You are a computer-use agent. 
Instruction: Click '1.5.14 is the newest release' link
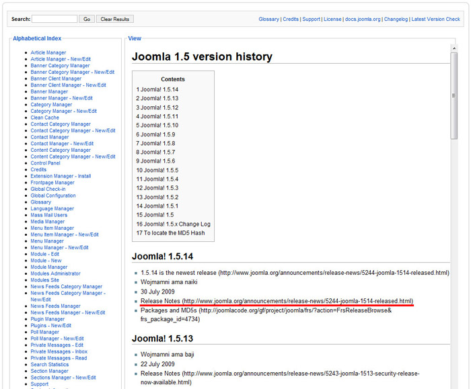click(x=295, y=273)
